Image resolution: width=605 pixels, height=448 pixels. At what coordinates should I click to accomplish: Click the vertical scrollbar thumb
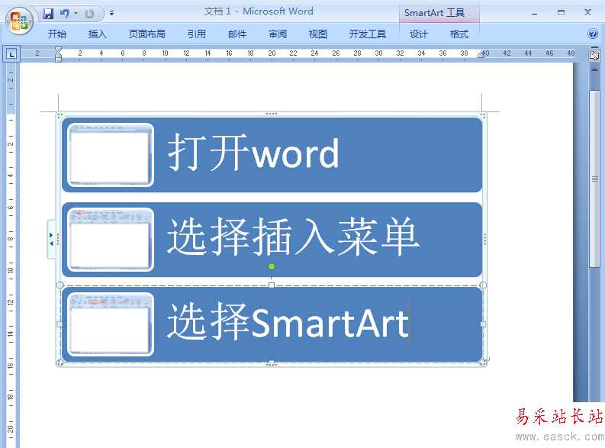click(x=594, y=179)
